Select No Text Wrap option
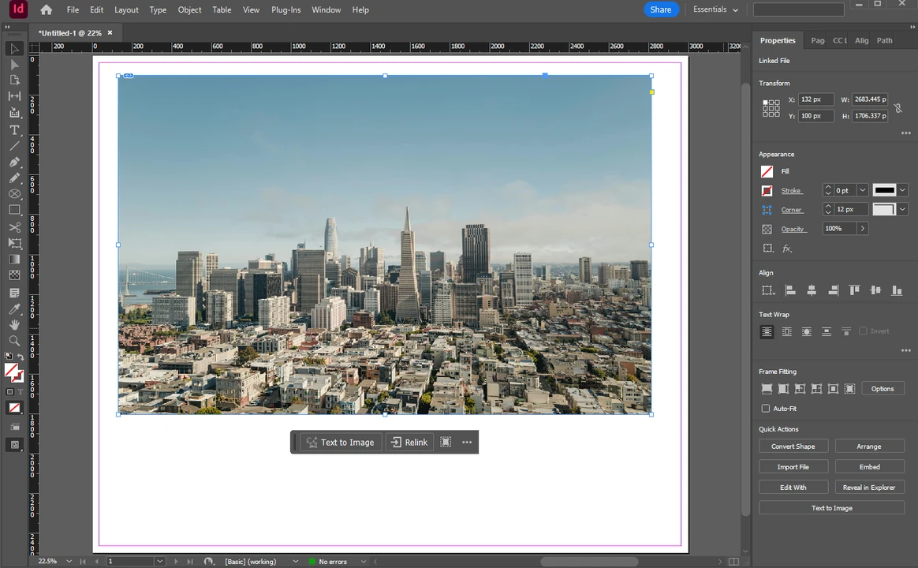918x568 pixels. coord(767,332)
